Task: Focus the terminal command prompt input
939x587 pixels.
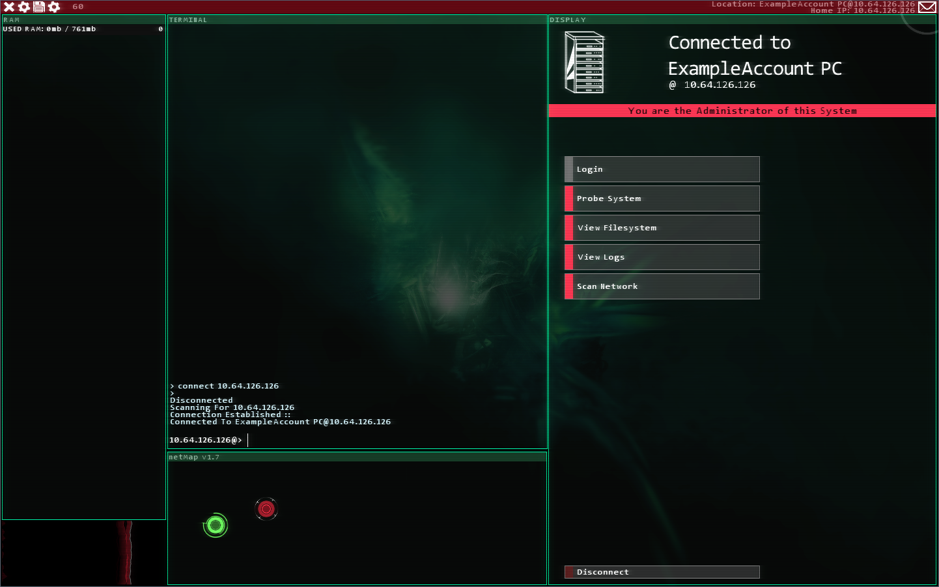Action: [391, 441]
